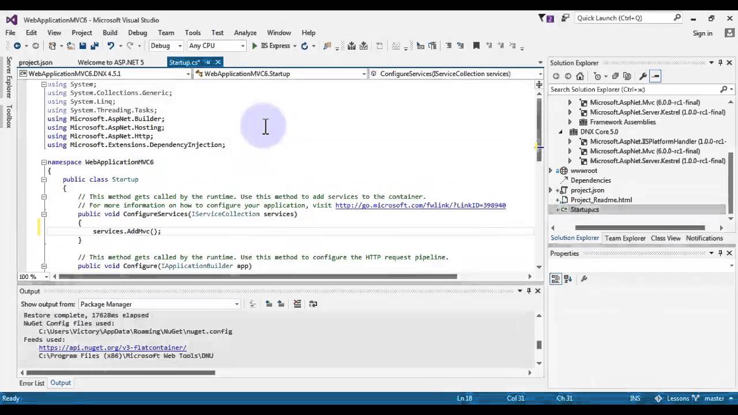738x415 pixels.
Task: Click the Sign in link
Action: point(702,33)
